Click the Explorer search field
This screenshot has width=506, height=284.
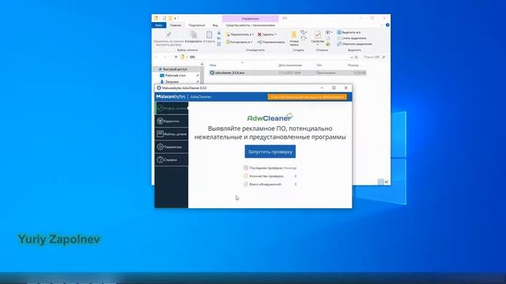coord(373,57)
